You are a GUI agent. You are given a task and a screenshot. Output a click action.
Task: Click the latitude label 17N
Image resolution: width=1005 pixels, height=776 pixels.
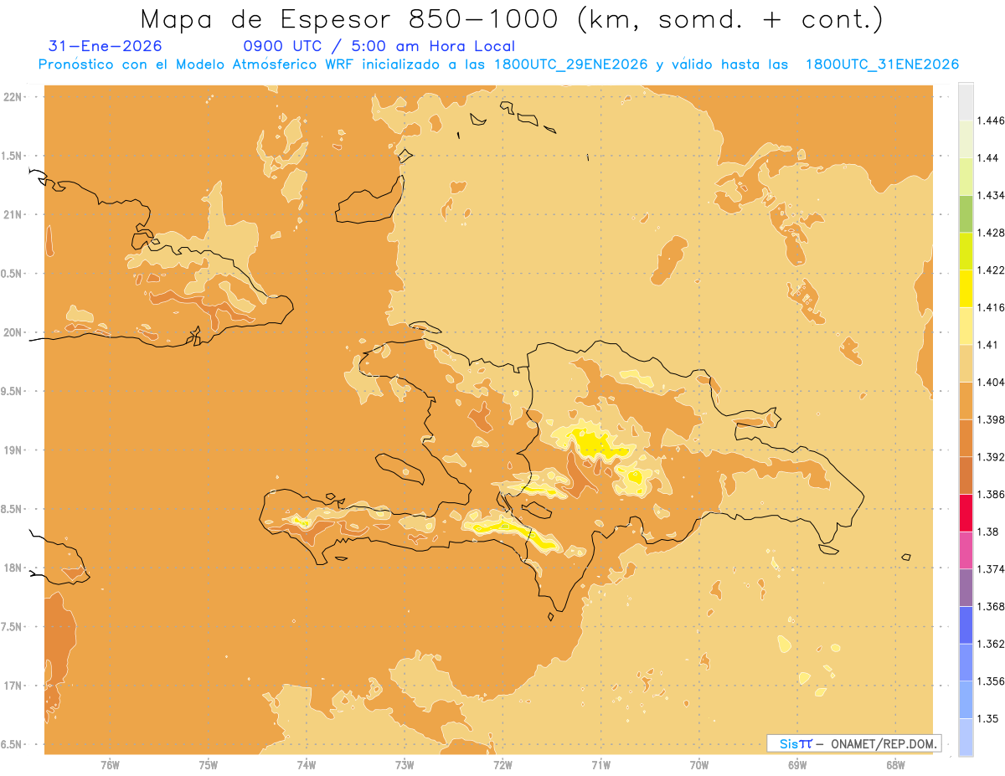[x=13, y=686]
